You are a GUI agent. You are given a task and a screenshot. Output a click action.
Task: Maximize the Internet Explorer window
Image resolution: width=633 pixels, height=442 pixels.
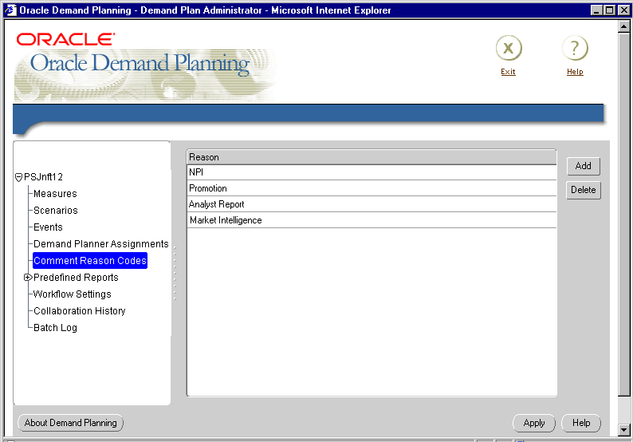tap(610, 10)
